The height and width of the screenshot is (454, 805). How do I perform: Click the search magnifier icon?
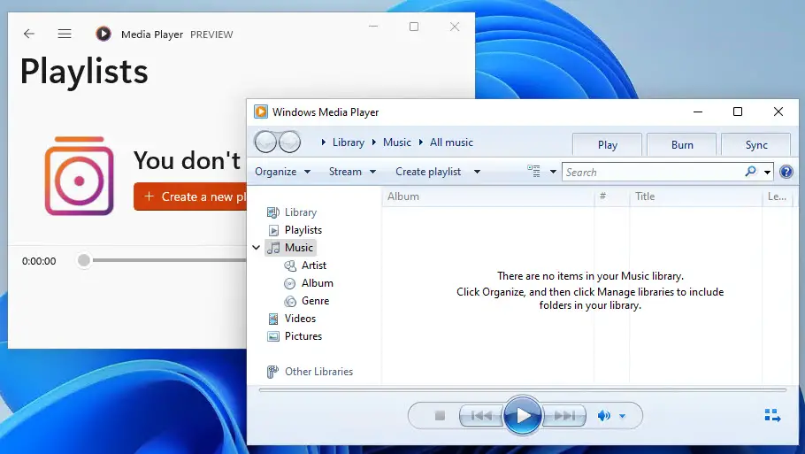coord(751,172)
